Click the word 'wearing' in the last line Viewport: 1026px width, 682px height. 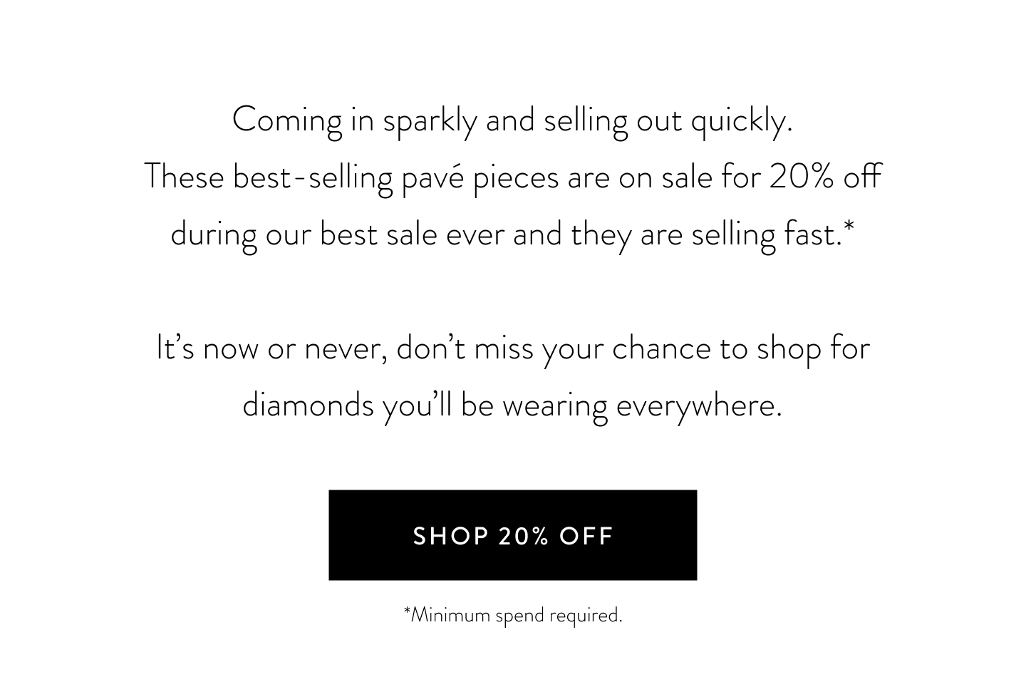[x=554, y=407]
